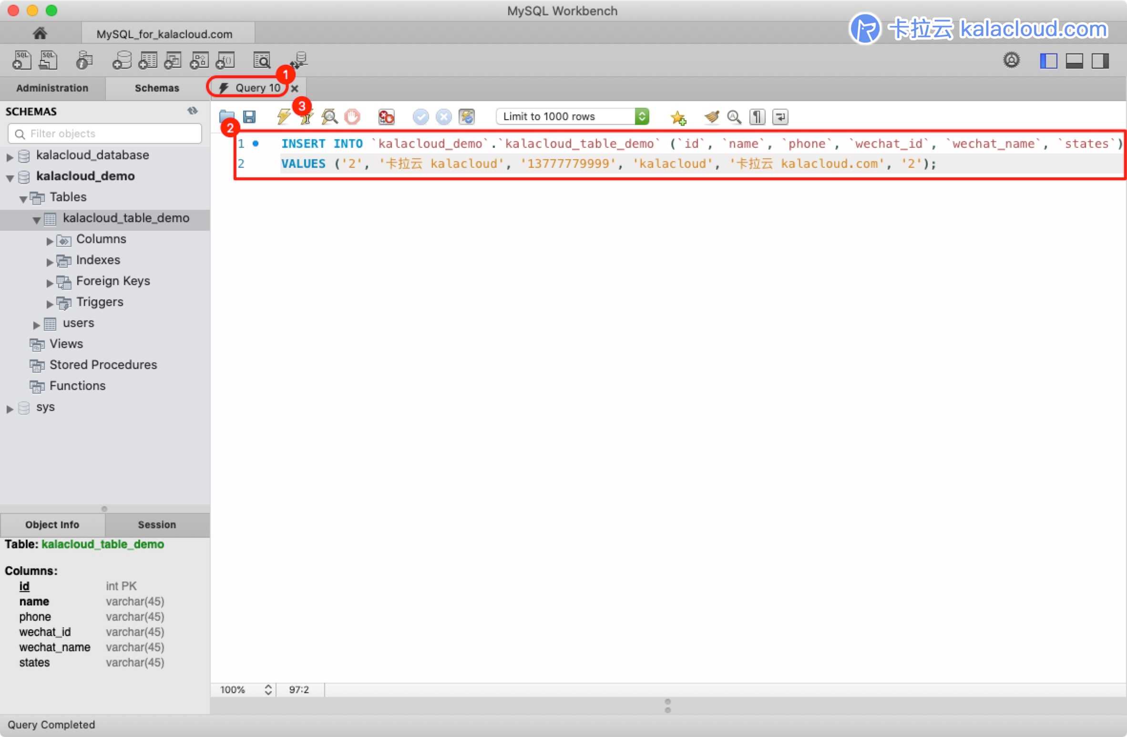This screenshot has width=1127, height=737.
Task: Select the Limit to 1000 rows dropdown
Action: click(573, 116)
